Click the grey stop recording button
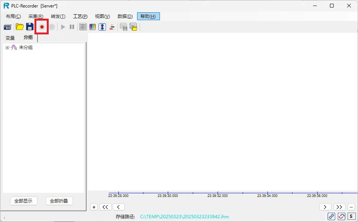 click(52, 27)
